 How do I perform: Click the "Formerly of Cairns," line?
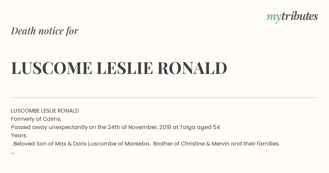[x=36, y=119]
